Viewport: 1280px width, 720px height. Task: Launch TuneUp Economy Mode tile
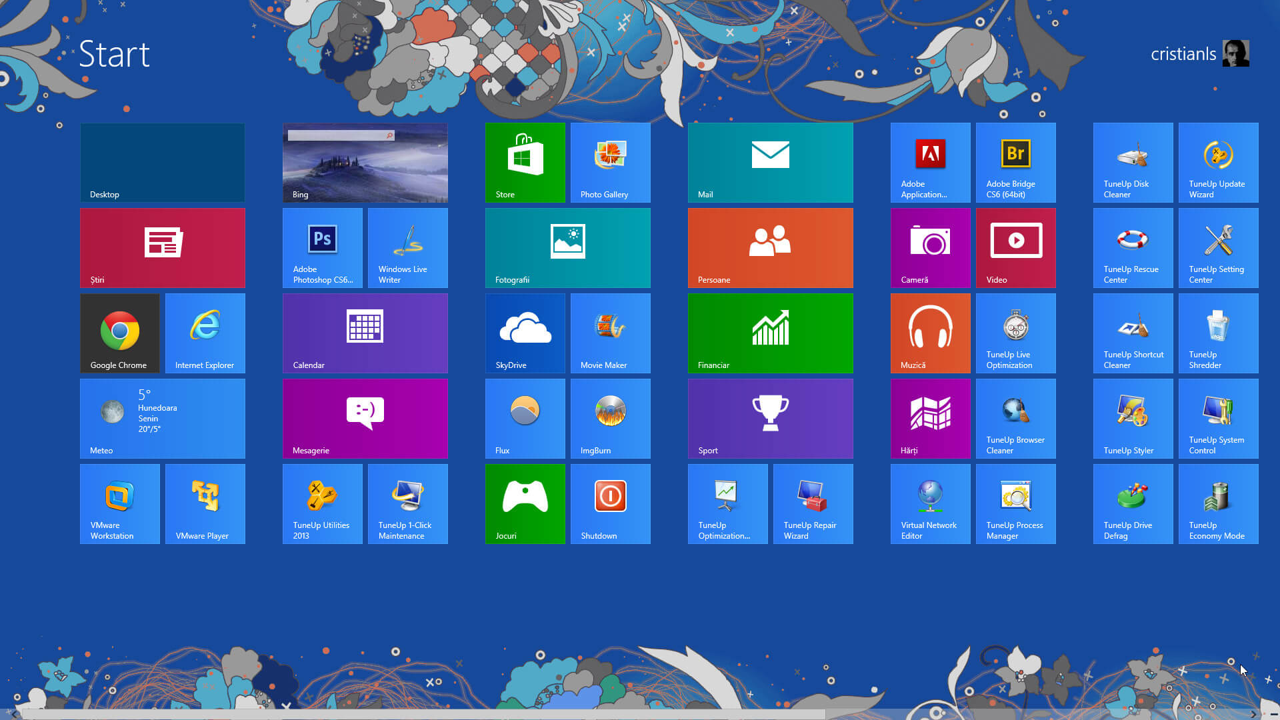[1218, 503]
